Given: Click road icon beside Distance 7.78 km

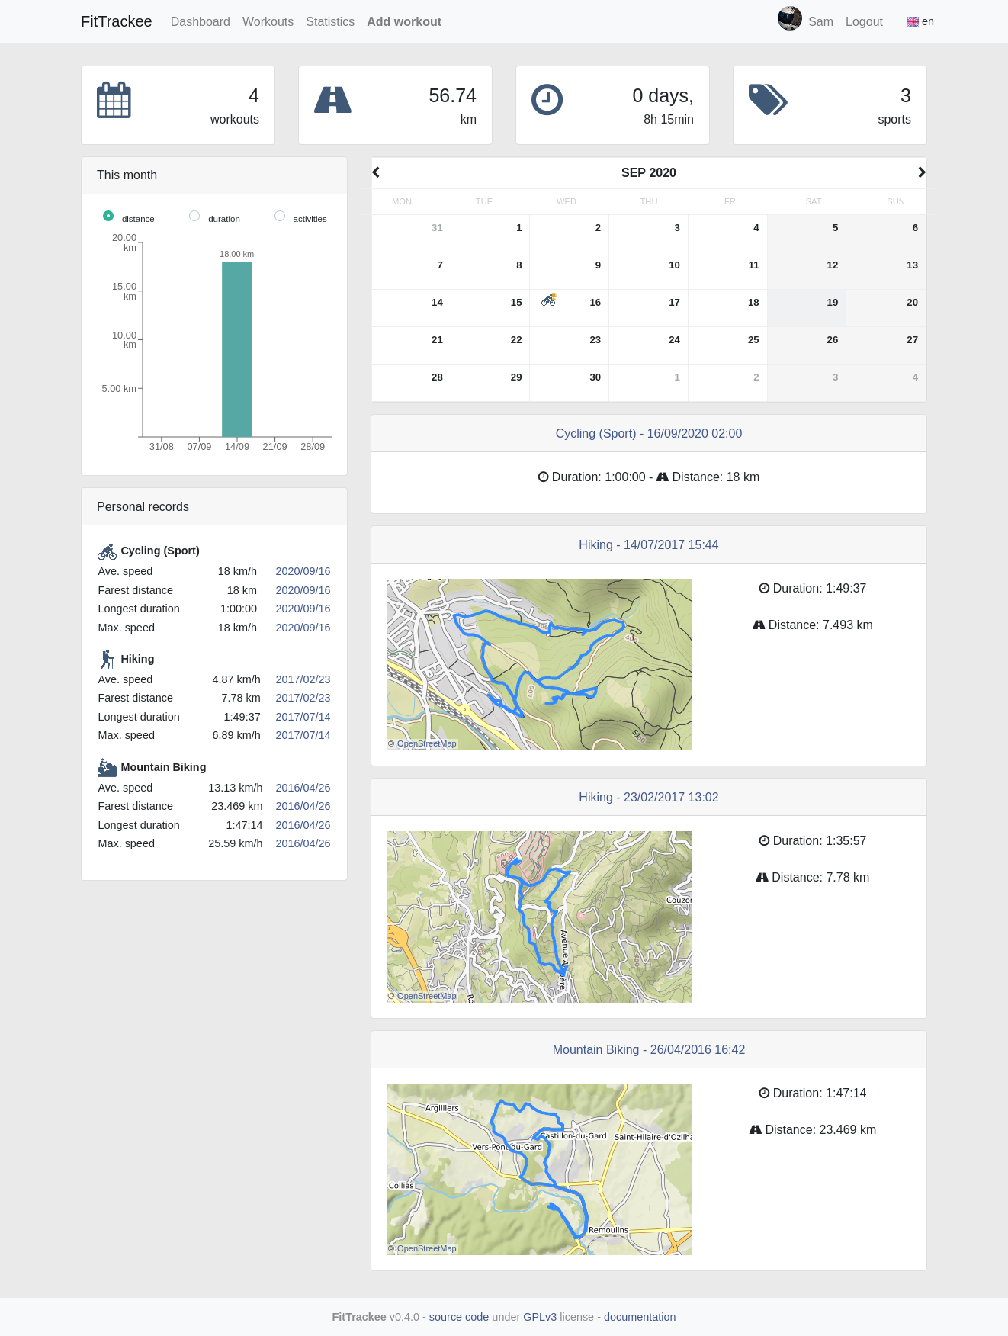Looking at the screenshot, I should coord(762,878).
